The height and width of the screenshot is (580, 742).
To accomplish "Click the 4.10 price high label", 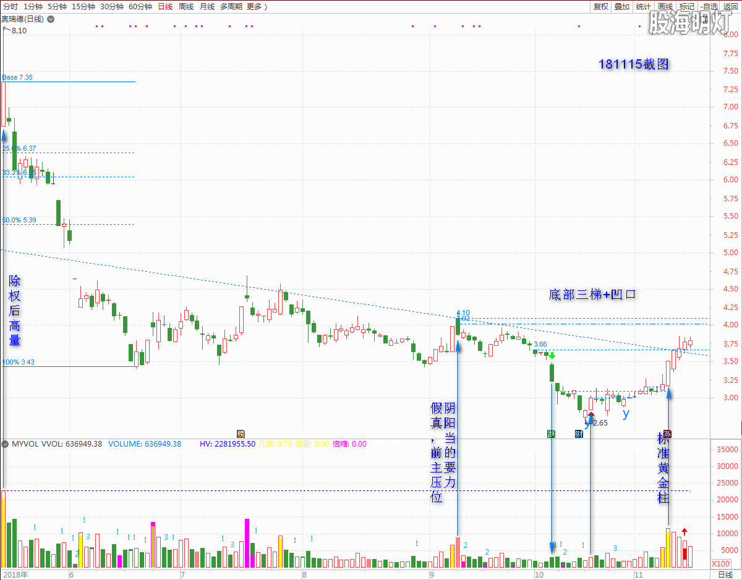I will click(463, 313).
